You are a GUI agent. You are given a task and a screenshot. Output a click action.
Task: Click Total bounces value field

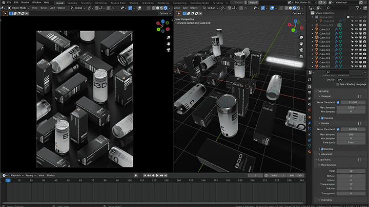[x=351, y=171]
